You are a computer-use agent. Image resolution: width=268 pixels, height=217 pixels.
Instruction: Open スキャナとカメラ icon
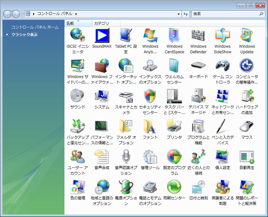click(126, 97)
